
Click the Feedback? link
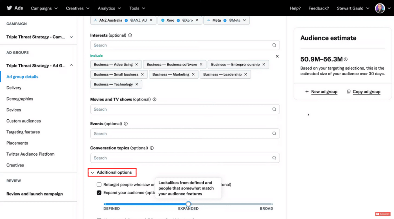[x=319, y=8]
